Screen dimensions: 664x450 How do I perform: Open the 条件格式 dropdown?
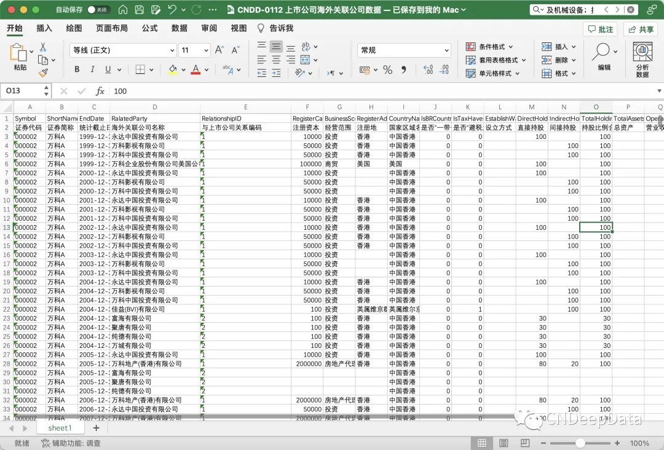pyautogui.click(x=489, y=47)
